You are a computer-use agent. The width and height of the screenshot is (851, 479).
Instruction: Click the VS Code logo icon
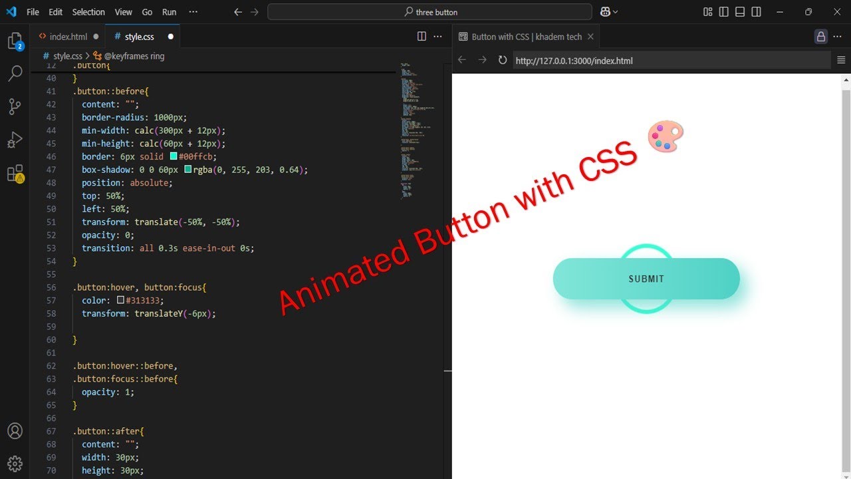pyautogui.click(x=11, y=12)
